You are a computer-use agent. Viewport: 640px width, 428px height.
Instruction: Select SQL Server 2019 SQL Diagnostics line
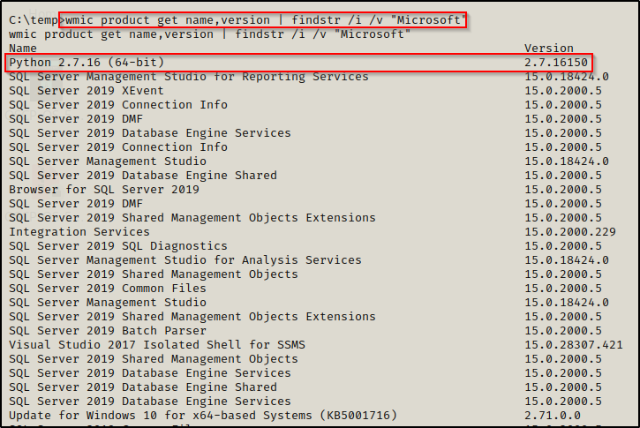coord(118,246)
